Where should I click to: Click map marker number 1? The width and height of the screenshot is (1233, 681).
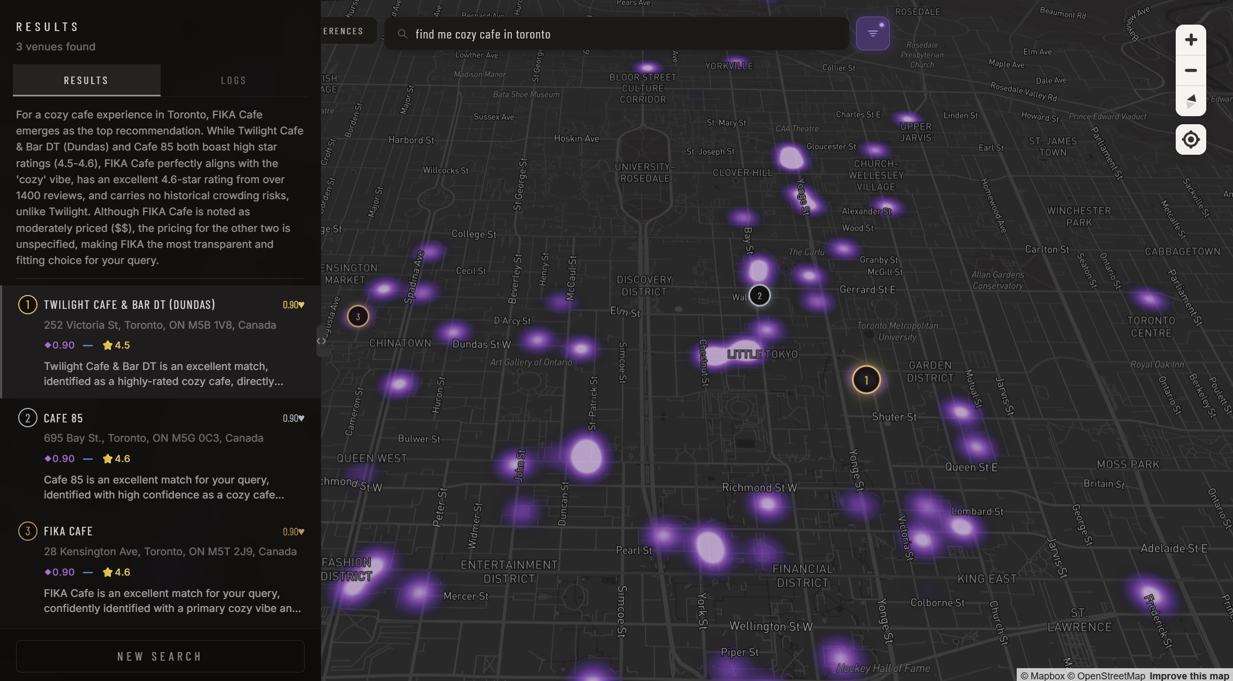866,380
